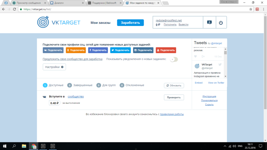Open the правилами работы link
The height and width of the screenshot is (150, 267).
[x=172, y=114]
